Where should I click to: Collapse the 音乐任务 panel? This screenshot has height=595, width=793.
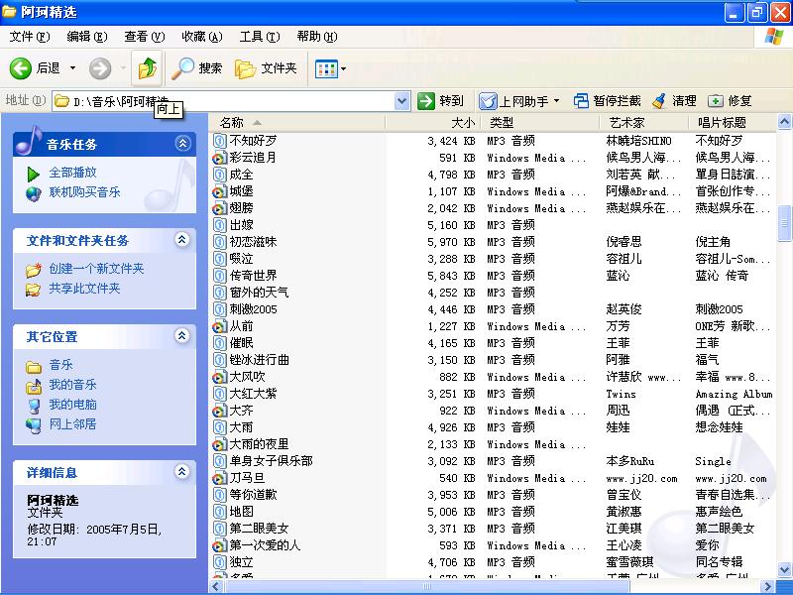[x=182, y=144]
